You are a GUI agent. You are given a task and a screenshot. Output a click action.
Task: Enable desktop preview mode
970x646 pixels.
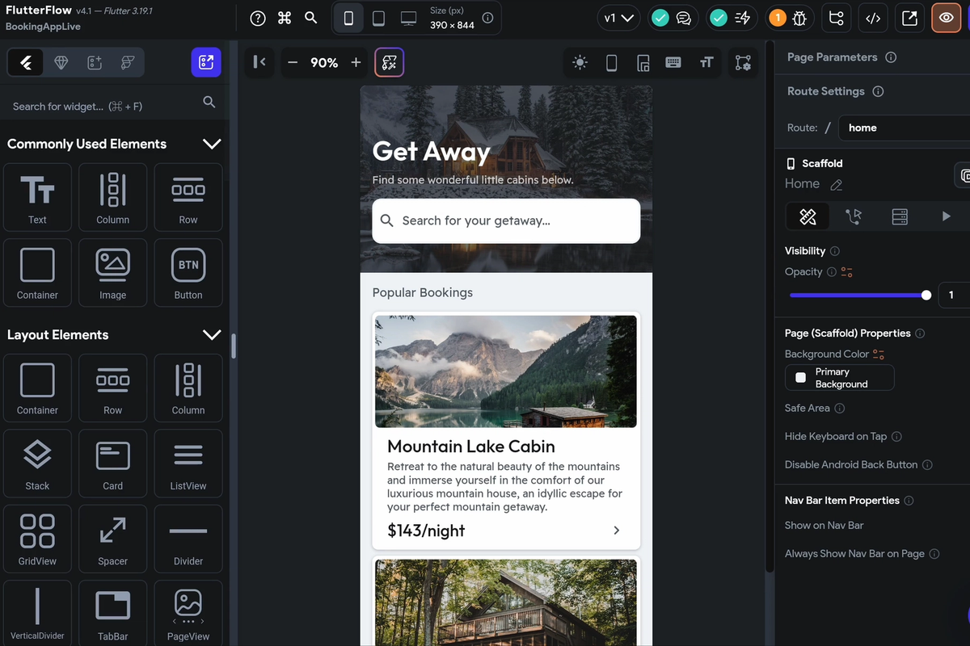[x=408, y=17]
